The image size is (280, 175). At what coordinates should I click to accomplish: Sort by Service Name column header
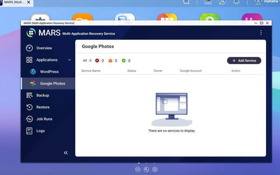(x=91, y=71)
